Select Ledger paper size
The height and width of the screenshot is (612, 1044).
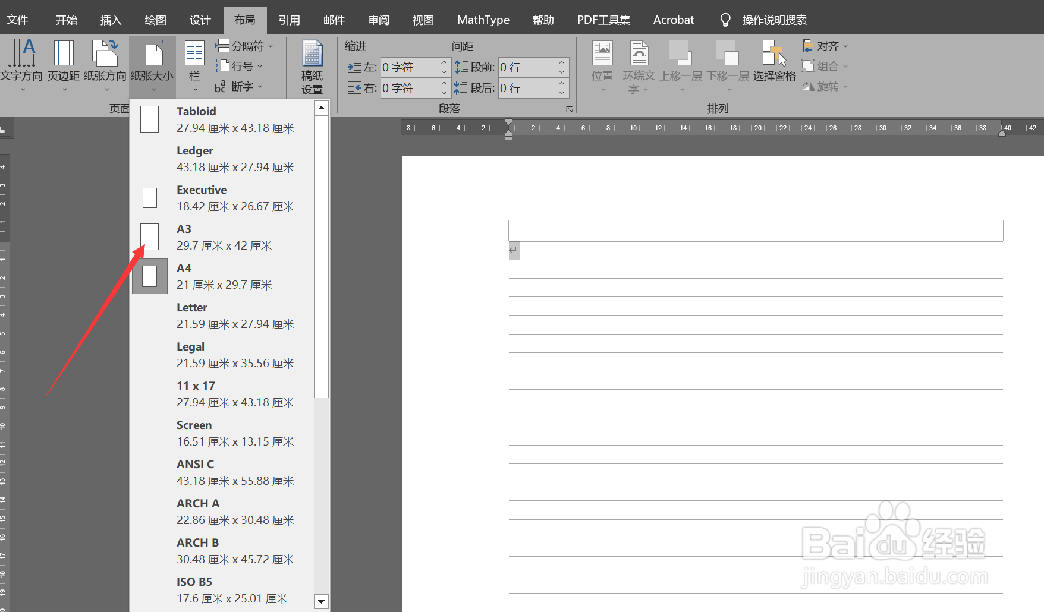222,159
